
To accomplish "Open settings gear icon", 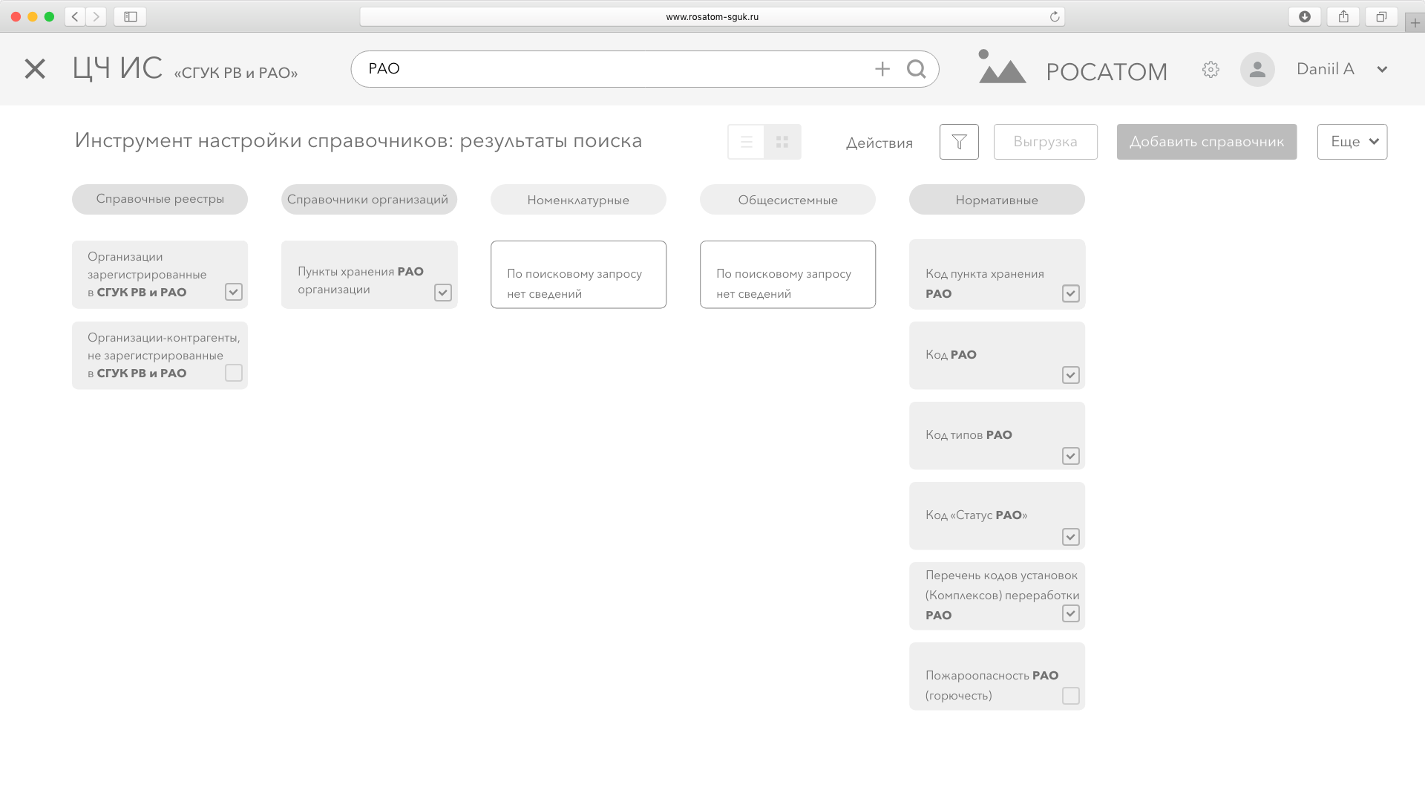I will (1211, 69).
